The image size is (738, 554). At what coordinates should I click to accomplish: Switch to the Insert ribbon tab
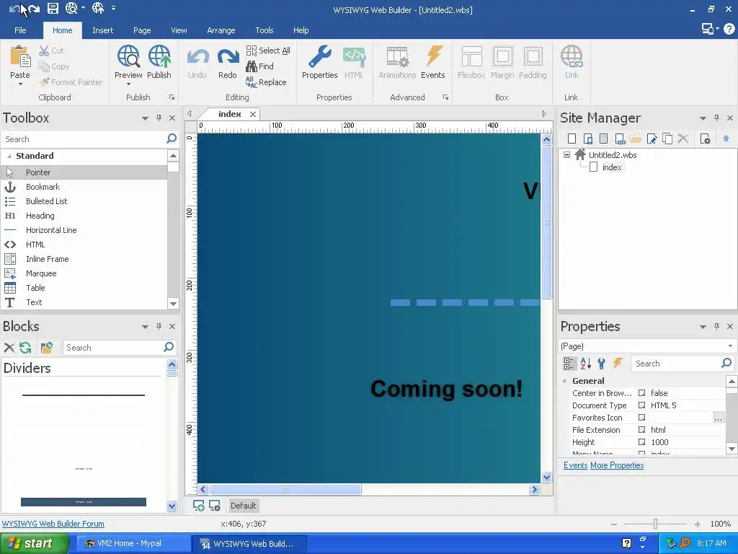tap(102, 30)
